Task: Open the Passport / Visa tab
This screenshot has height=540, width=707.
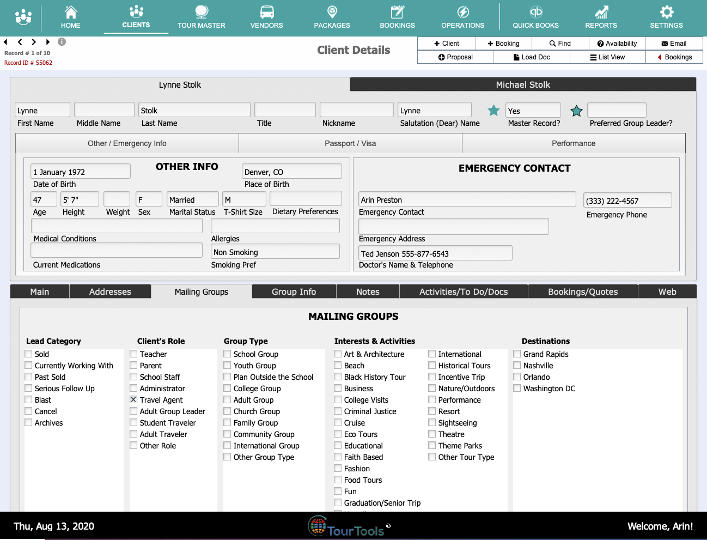Action: [350, 143]
